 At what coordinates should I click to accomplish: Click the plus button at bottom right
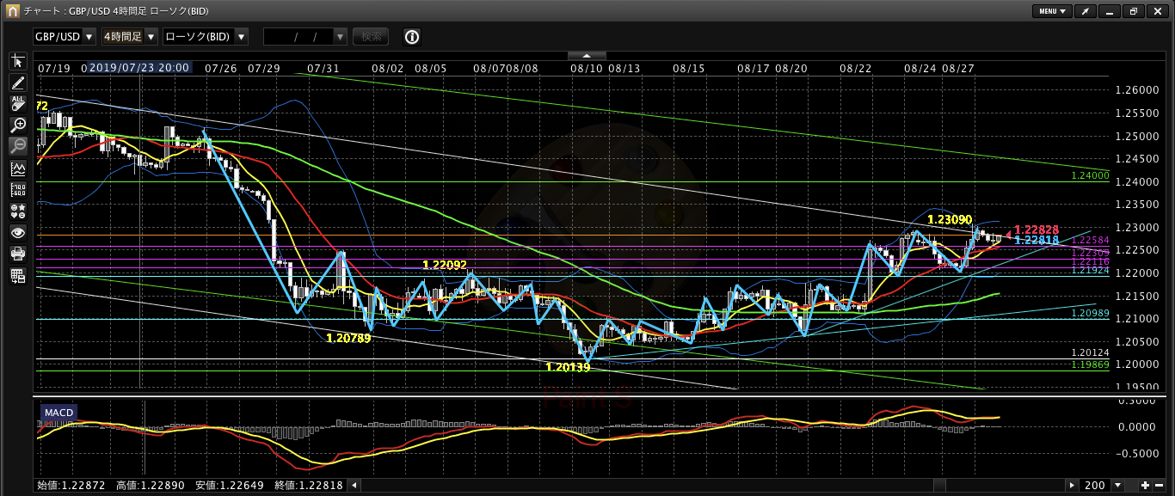[1145, 486]
